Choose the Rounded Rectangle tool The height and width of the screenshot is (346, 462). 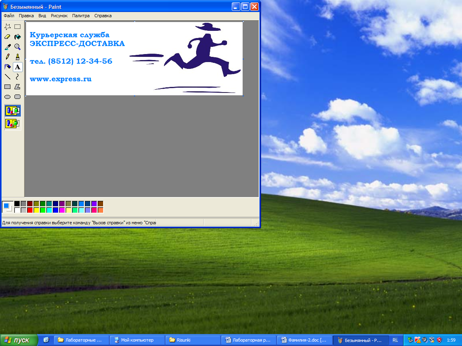(18, 97)
